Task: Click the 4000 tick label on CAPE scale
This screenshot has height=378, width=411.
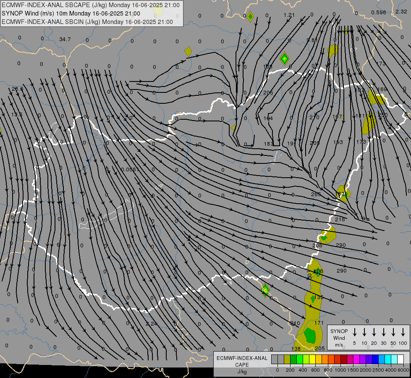Action: point(390,370)
